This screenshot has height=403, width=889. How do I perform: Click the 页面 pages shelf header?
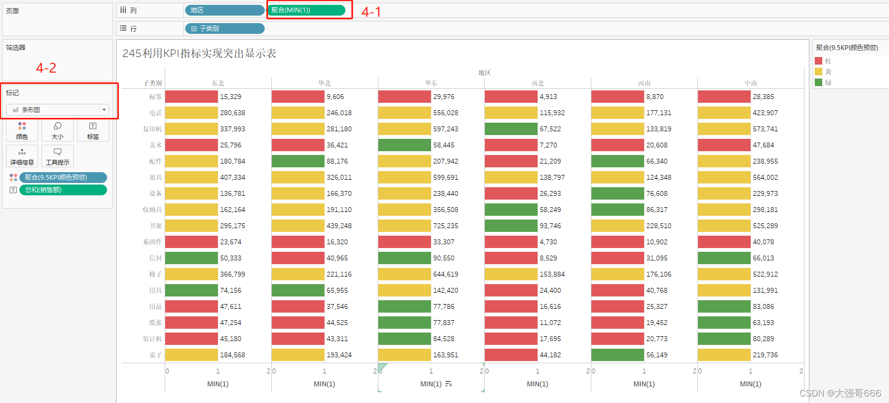pyautogui.click(x=12, y=11)
